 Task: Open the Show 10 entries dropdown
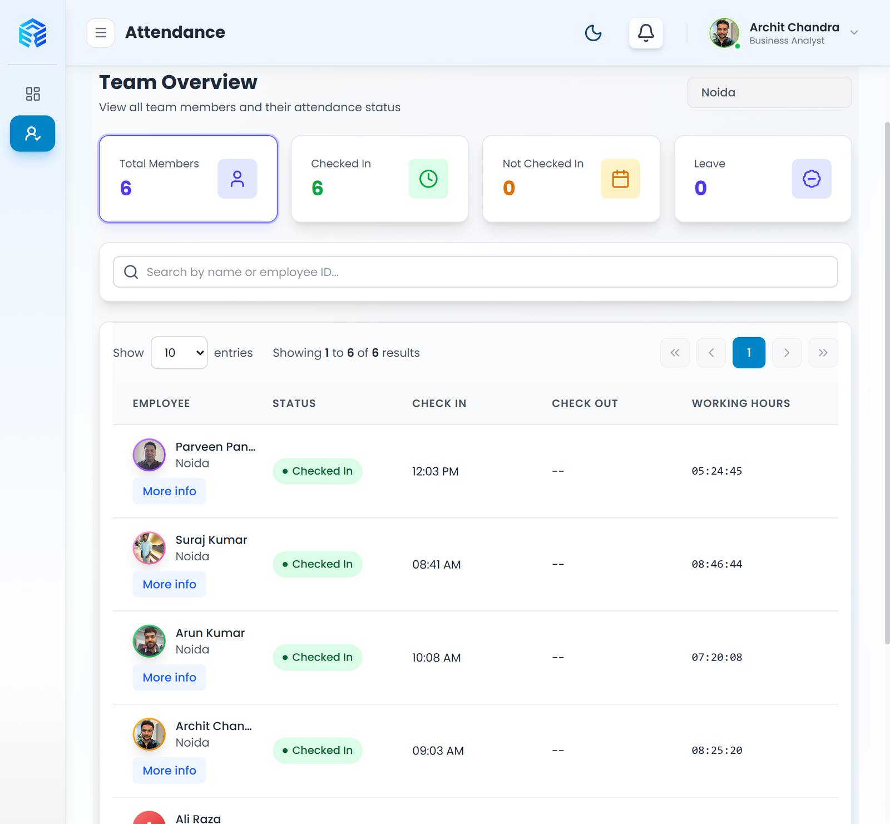179,353
